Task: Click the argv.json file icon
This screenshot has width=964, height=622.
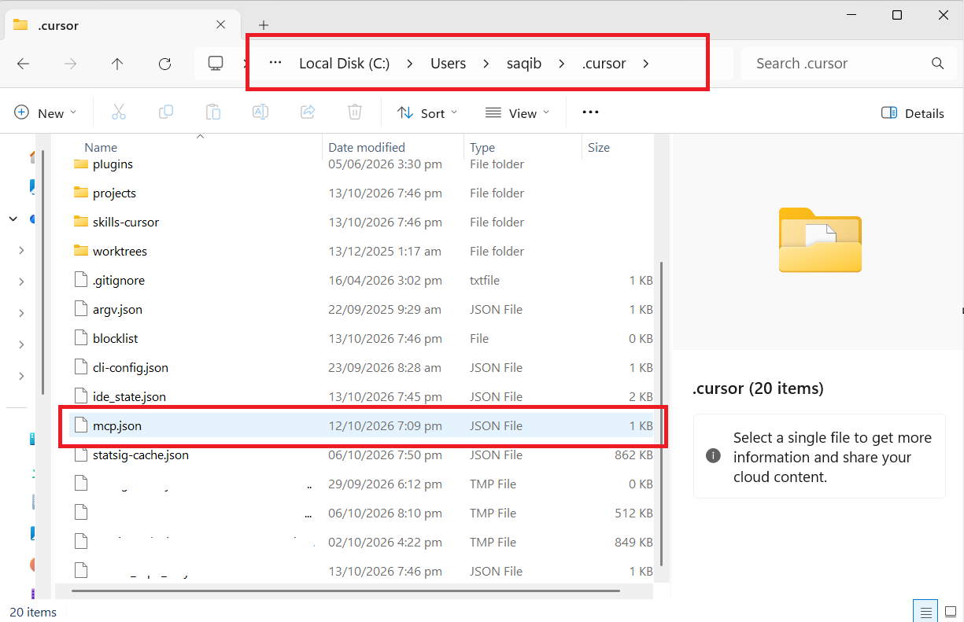Action: point(80,309)
